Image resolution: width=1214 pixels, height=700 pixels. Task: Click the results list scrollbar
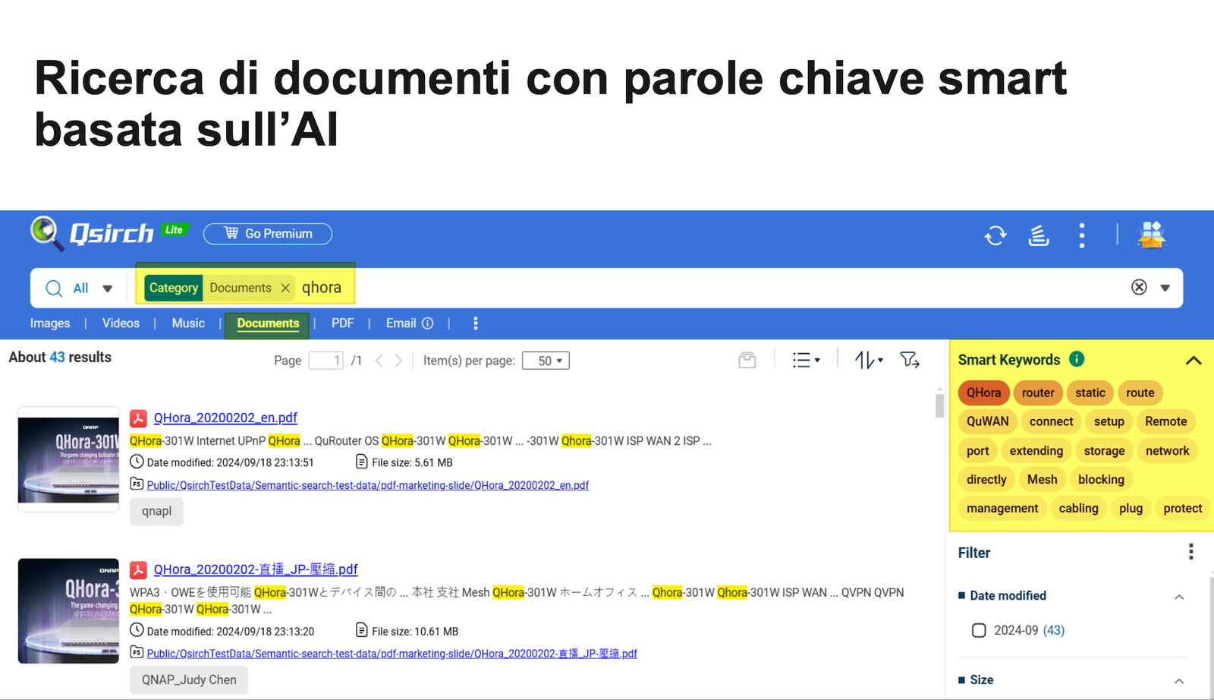coord(940,405)
